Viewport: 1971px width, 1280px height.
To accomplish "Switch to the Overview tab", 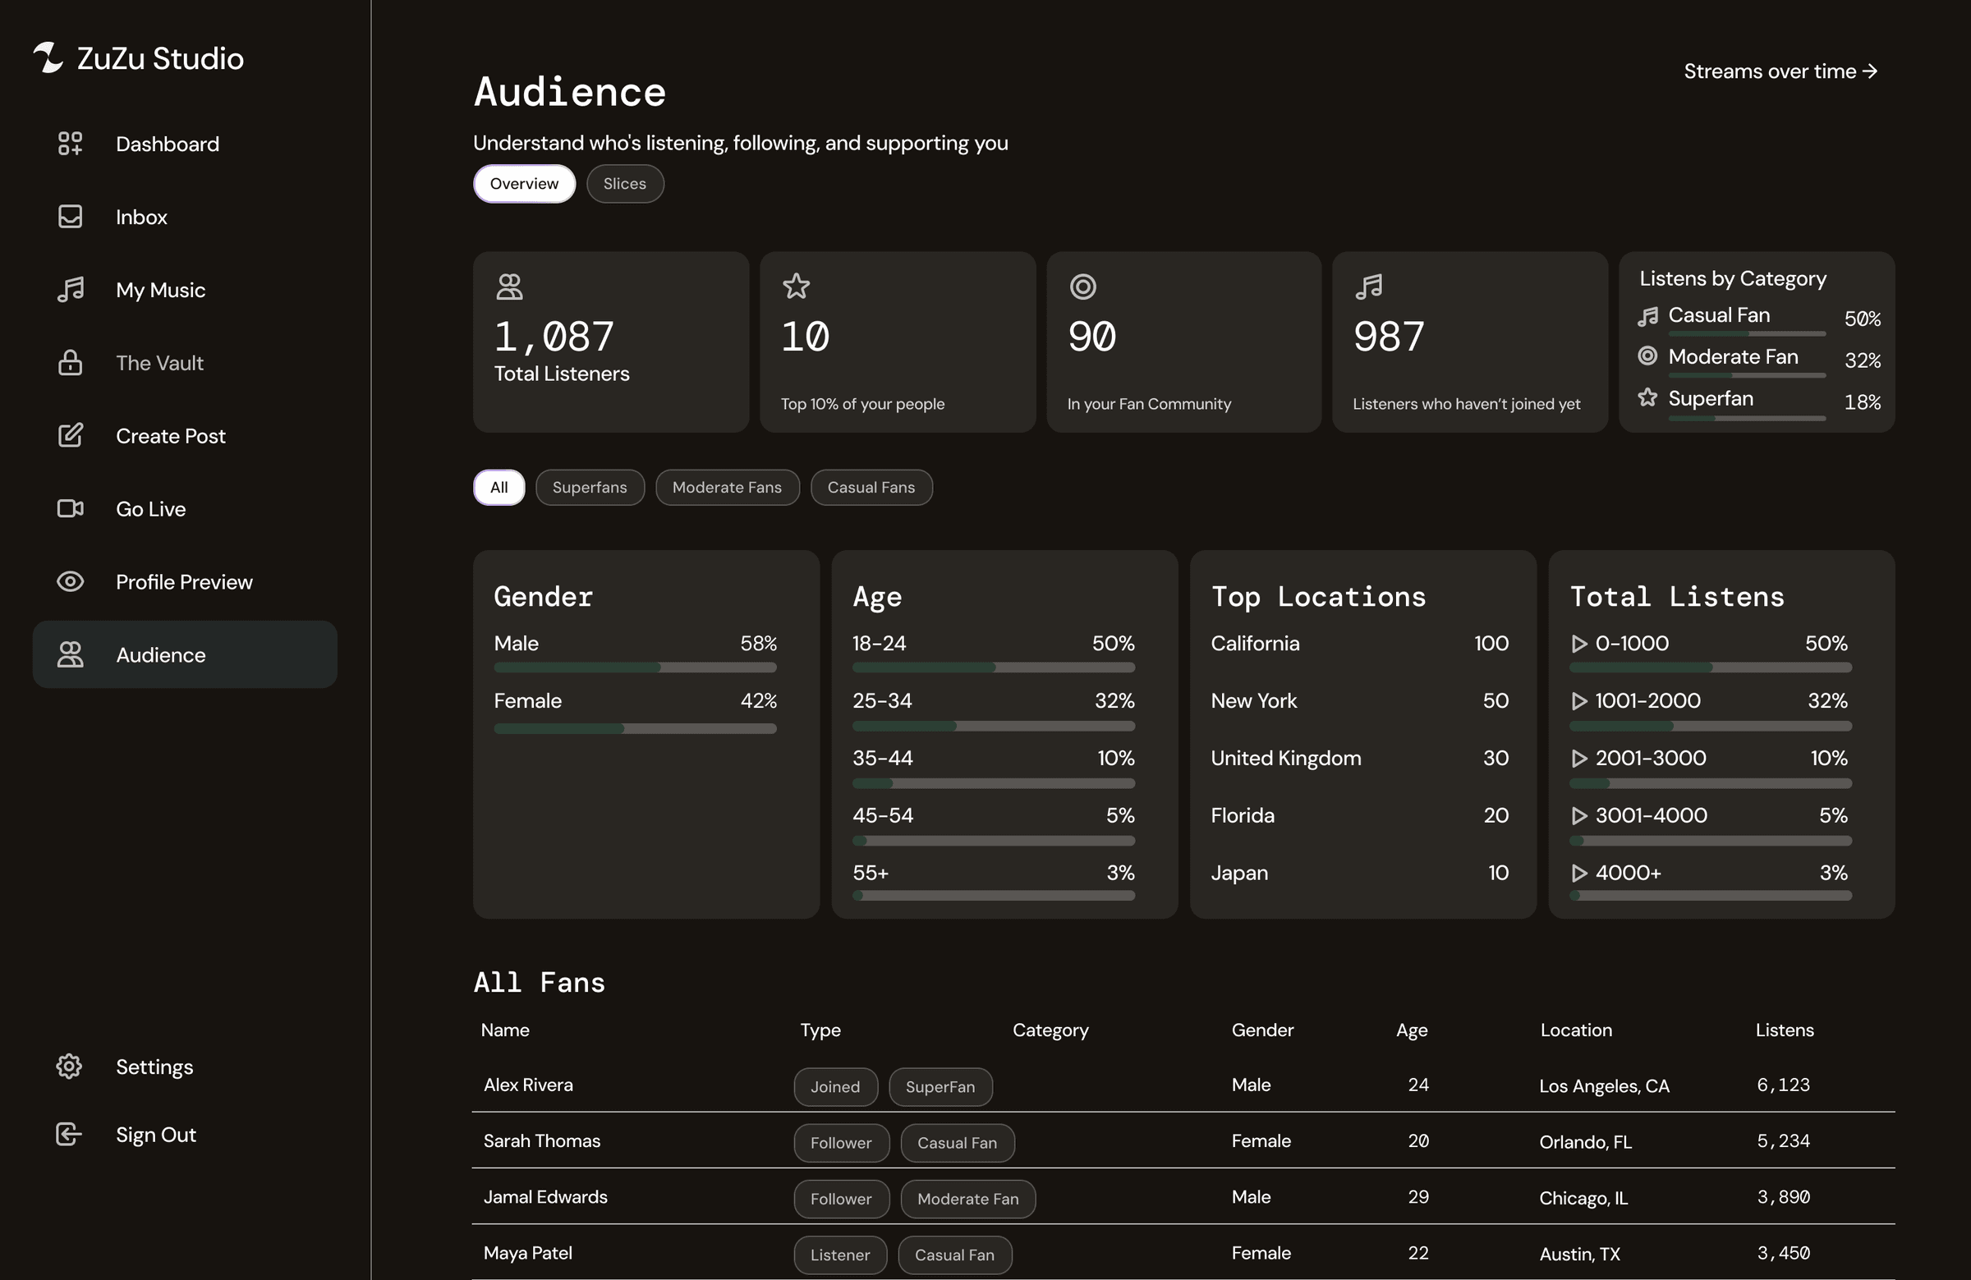I will (x=524, y=183).
